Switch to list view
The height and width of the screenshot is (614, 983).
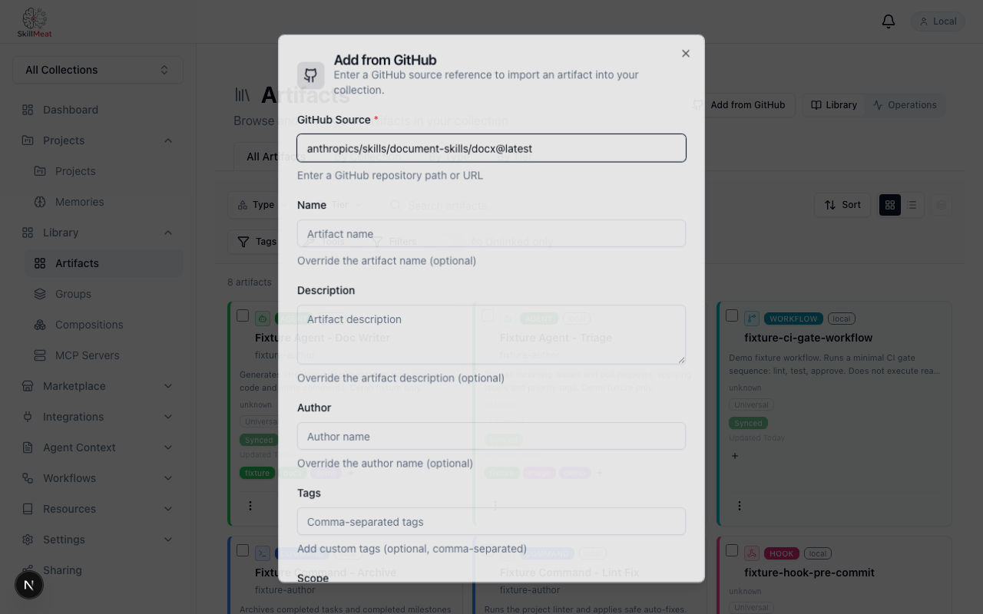tap(912, 205)
